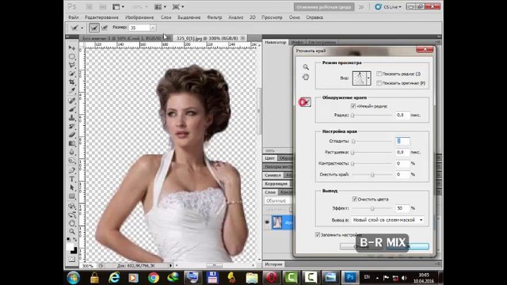This screenshot has height=285, width=507.
Task: Click the Растушевка value field
Action: (x=402, y=152)
